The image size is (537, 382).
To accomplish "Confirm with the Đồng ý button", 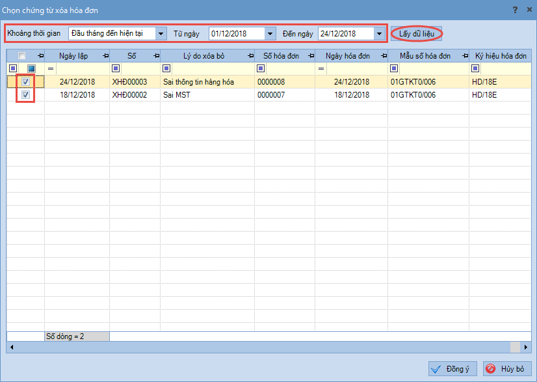I will point(452,369).
